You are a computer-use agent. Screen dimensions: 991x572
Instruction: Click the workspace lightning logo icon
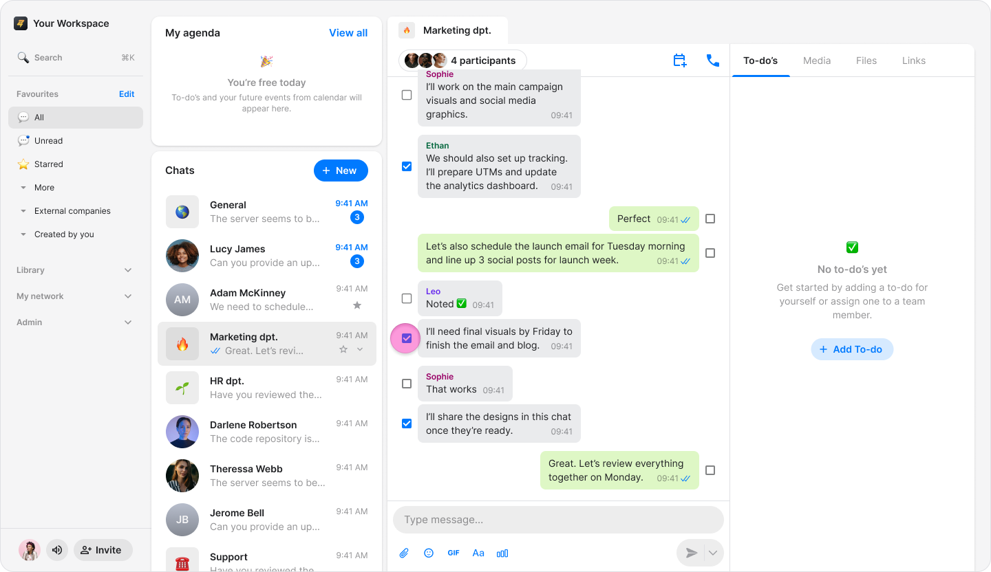(21, 23)
